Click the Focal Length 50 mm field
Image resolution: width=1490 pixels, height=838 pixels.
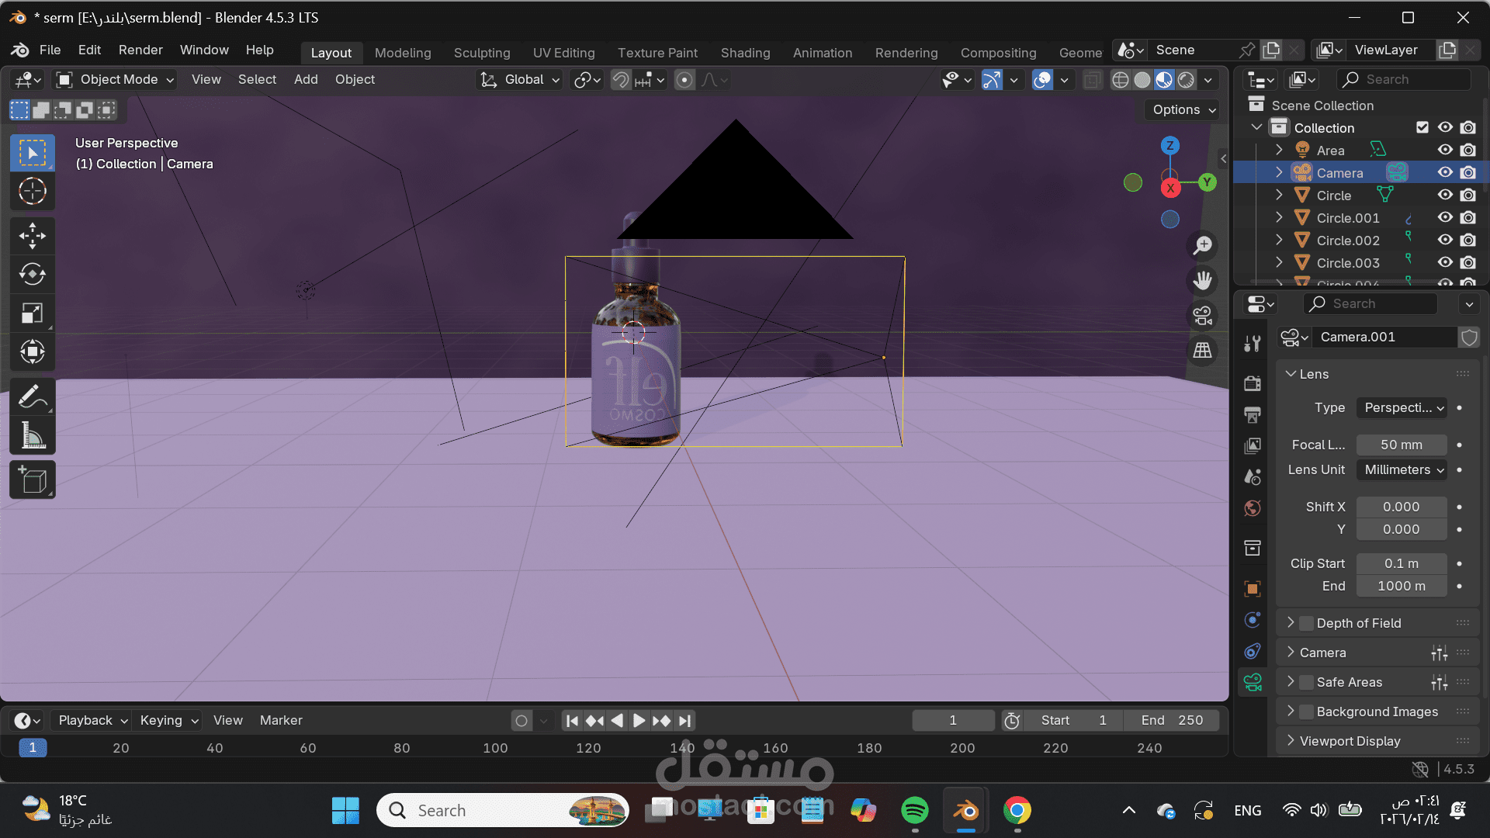pyautogui.click(x=1401, y=445)
